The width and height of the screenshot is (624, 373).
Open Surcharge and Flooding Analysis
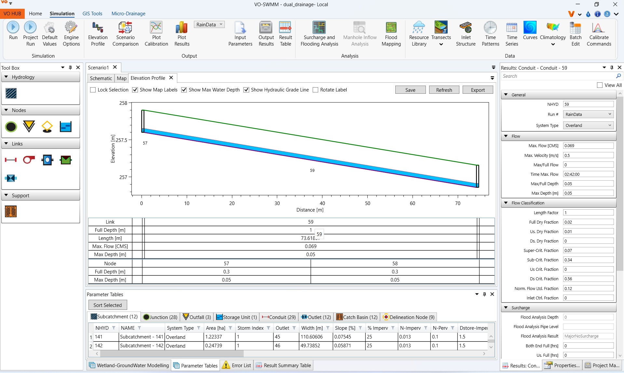click(319, 34)
